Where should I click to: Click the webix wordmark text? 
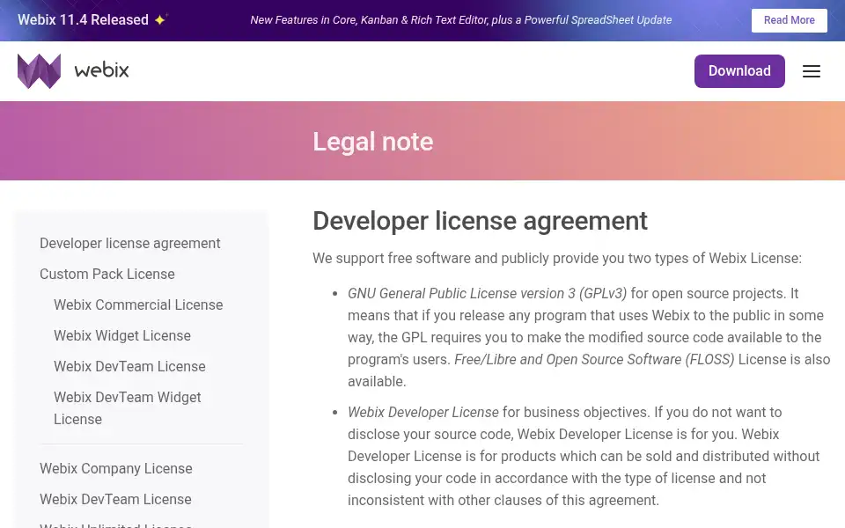tap(101, 70)
